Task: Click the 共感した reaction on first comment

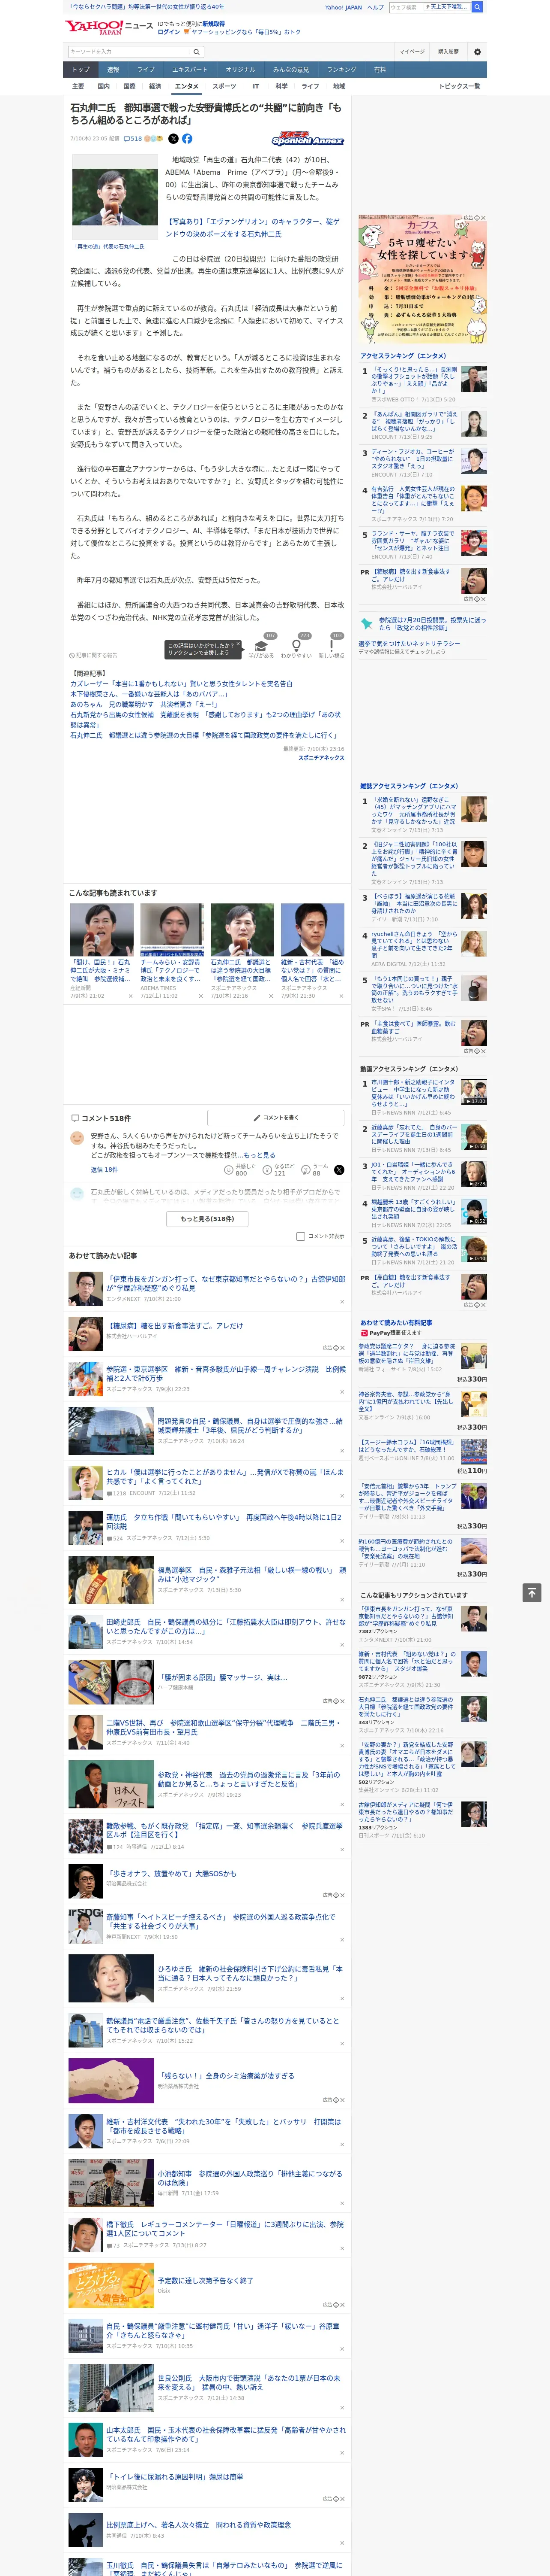Action: (x=241, y=1169)
